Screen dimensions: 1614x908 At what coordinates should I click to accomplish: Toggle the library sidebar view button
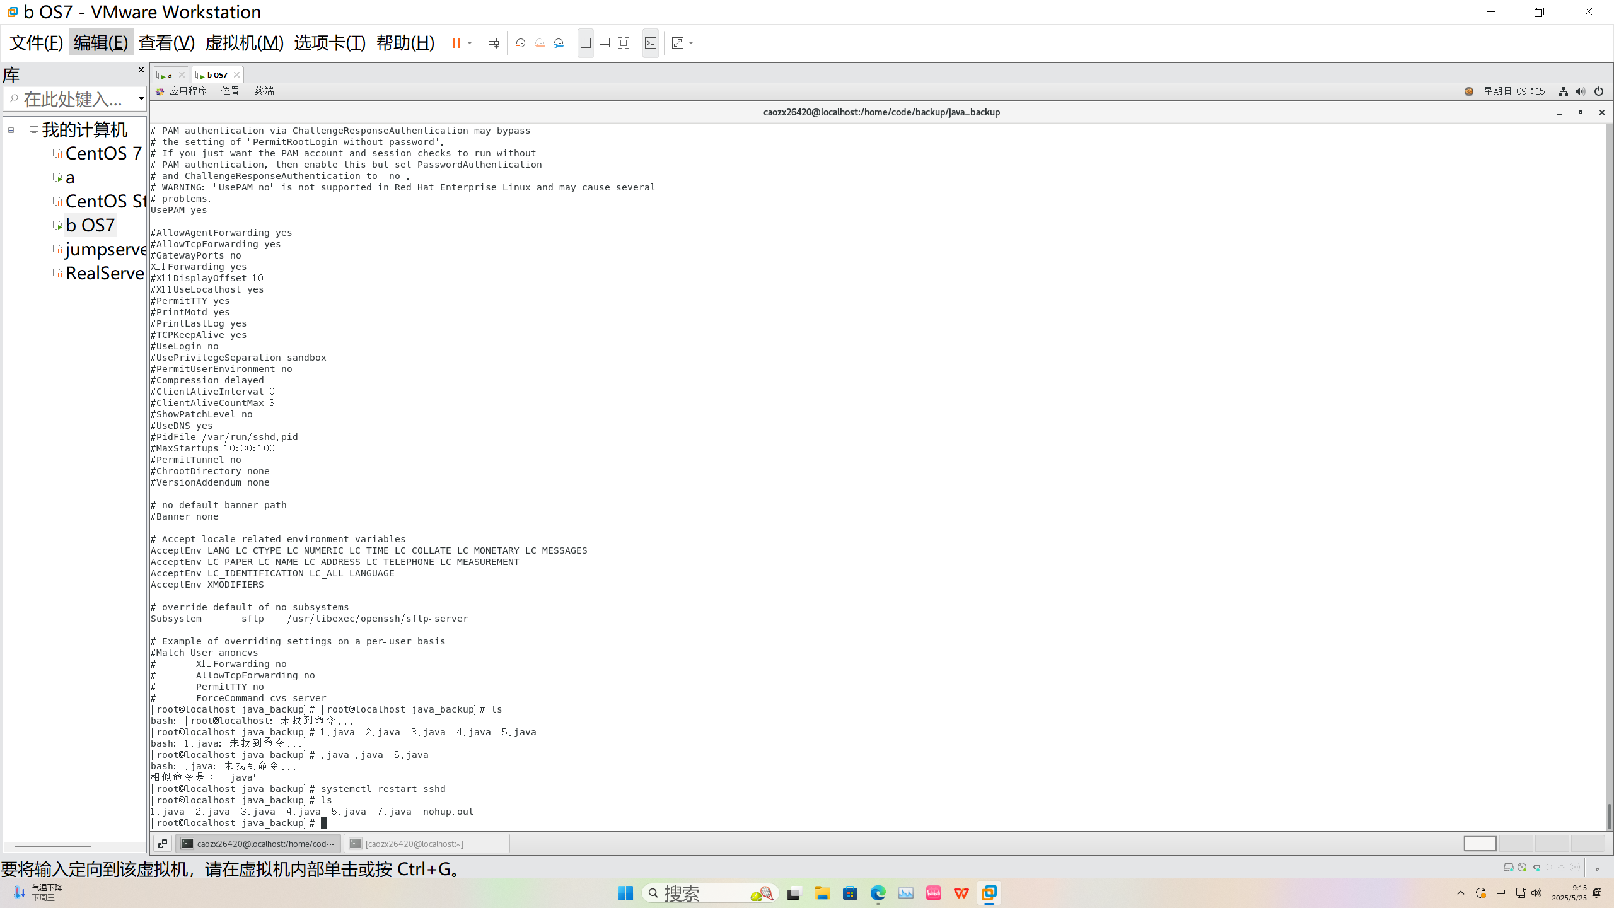(586, 43)
